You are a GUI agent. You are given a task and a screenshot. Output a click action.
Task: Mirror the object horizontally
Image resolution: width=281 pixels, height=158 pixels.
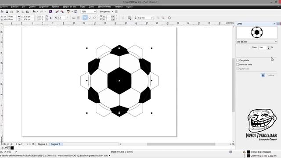[x=74, y=18]
